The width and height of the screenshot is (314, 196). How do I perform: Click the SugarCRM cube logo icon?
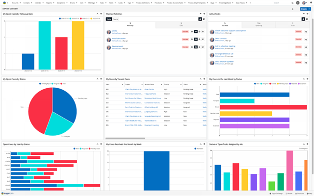4,3
